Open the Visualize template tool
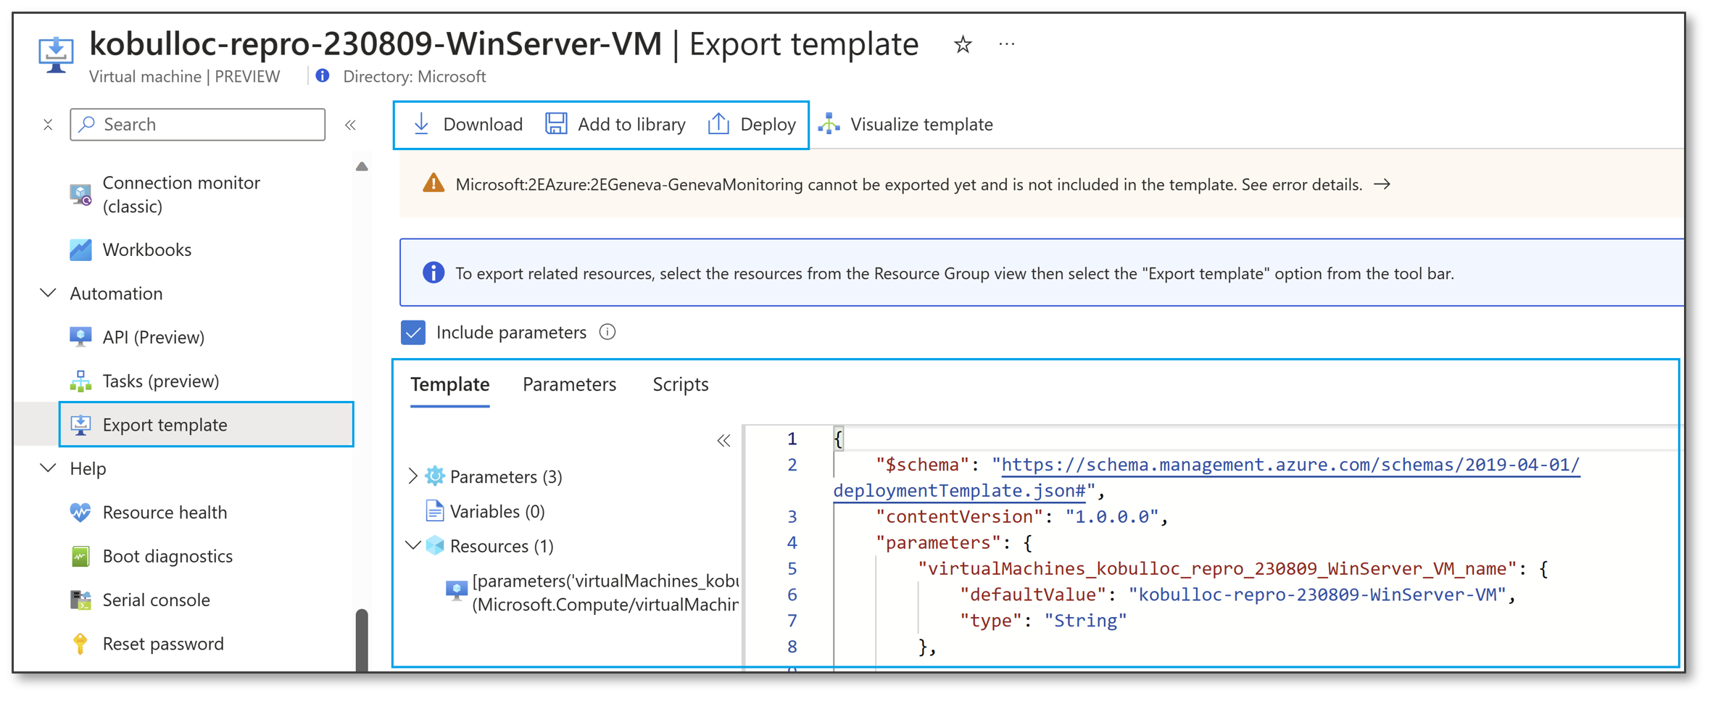Image resolution: width=1713 pixels, height=704 pixels. (829, 124)
